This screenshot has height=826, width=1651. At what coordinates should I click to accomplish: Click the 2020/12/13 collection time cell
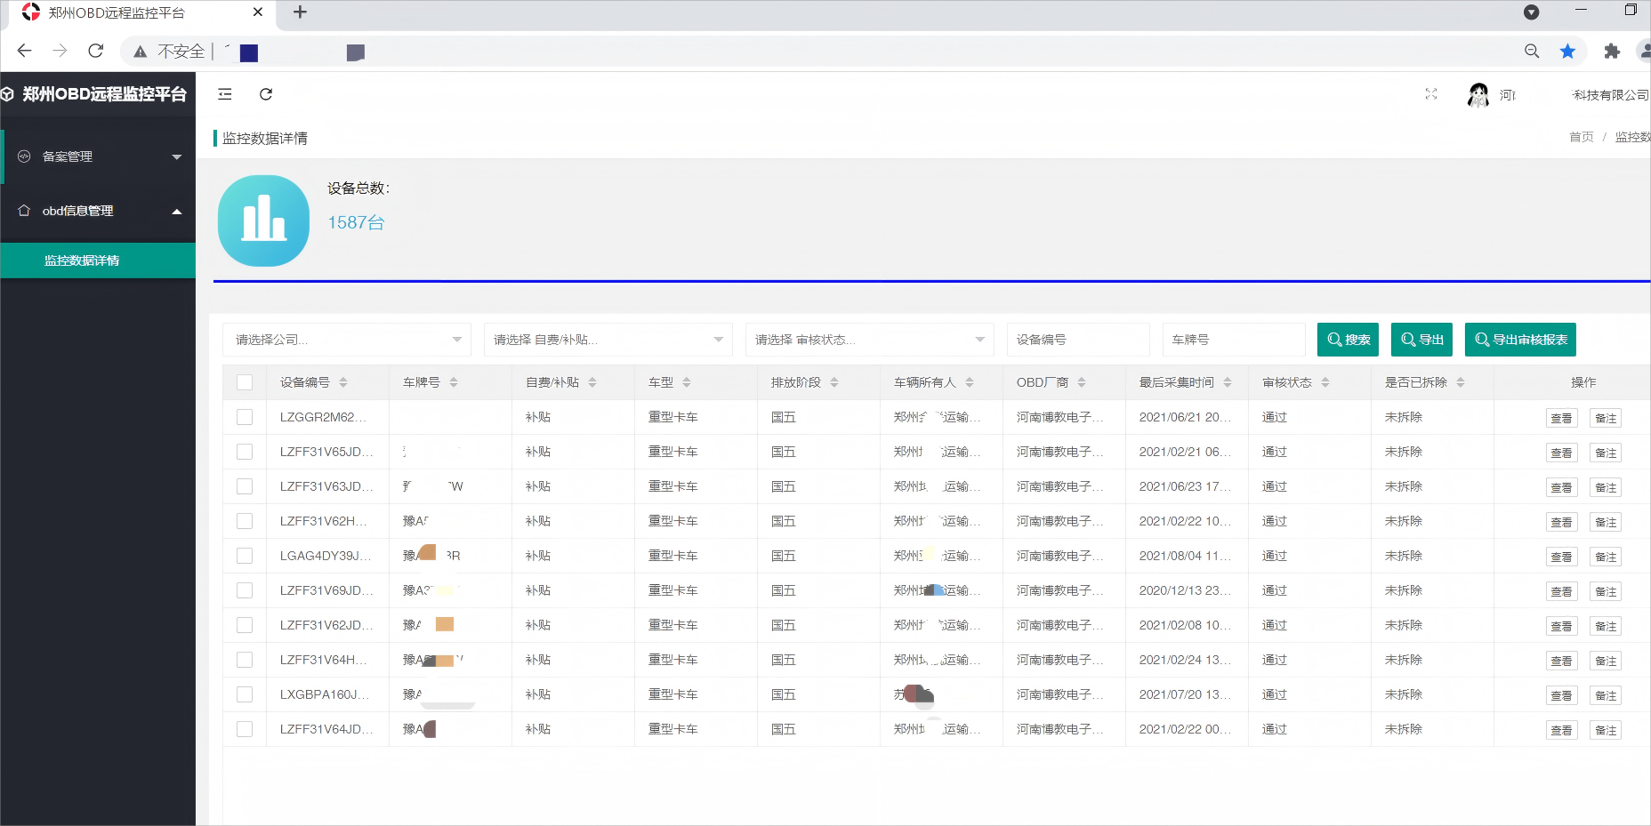[1185, 590]
